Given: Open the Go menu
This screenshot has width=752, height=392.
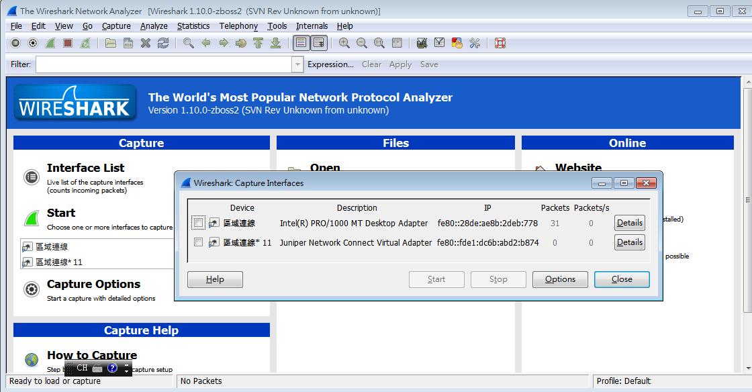Looking at the screenshot, I should [x=87, y=26].
